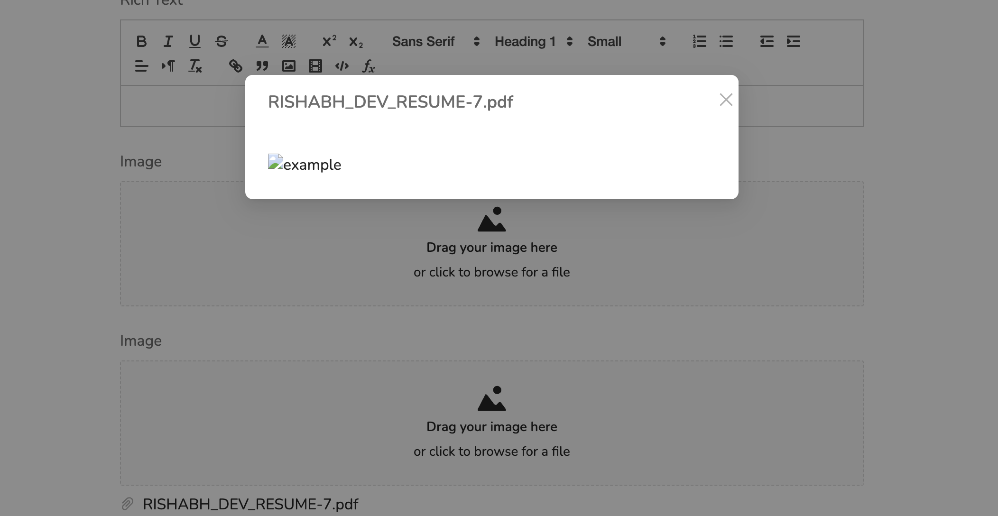The image size is (998, 516).
Task: Click the RISHABH_DEV_RESUME-7.pdf attachment link
Action: coord(250,504)
